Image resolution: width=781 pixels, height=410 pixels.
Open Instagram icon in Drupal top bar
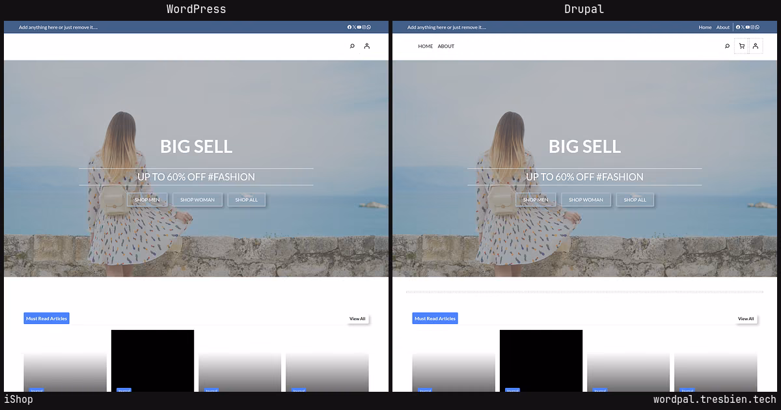pos(752,27)
